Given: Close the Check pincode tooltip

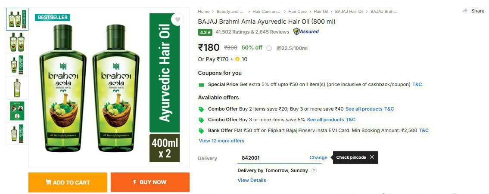Looking at the screenshot, I should point(372,157).
